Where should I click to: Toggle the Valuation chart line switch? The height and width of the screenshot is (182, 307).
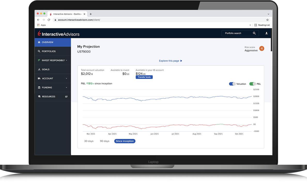(x=232, y=84)
